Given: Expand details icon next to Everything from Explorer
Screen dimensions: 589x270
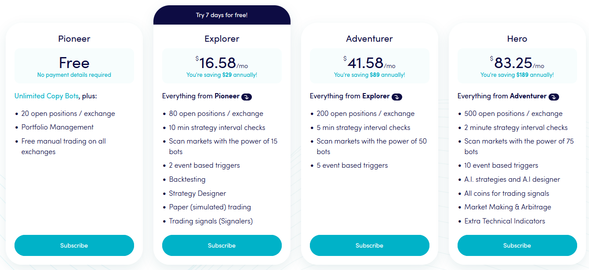Looking at the screenshot, I should click(397, 96).
